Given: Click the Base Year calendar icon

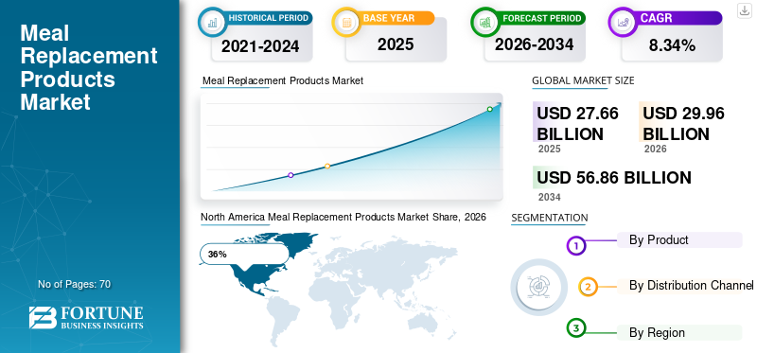Looking at the screenshot, I should [x=345, y=22].
